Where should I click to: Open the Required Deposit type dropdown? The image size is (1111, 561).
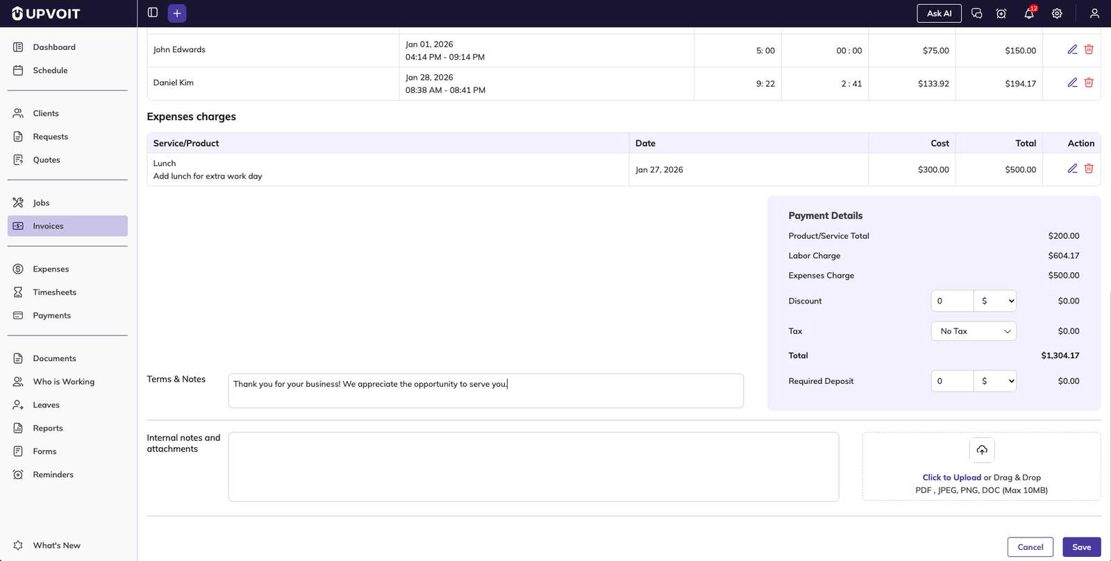[995, 381]
